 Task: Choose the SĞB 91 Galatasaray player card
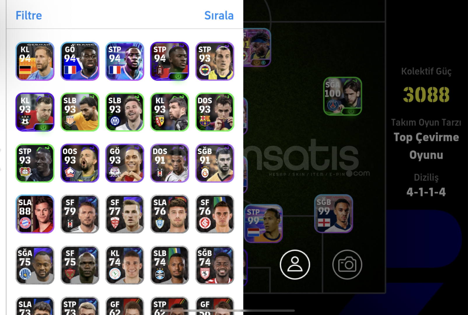tap(215, 163)
